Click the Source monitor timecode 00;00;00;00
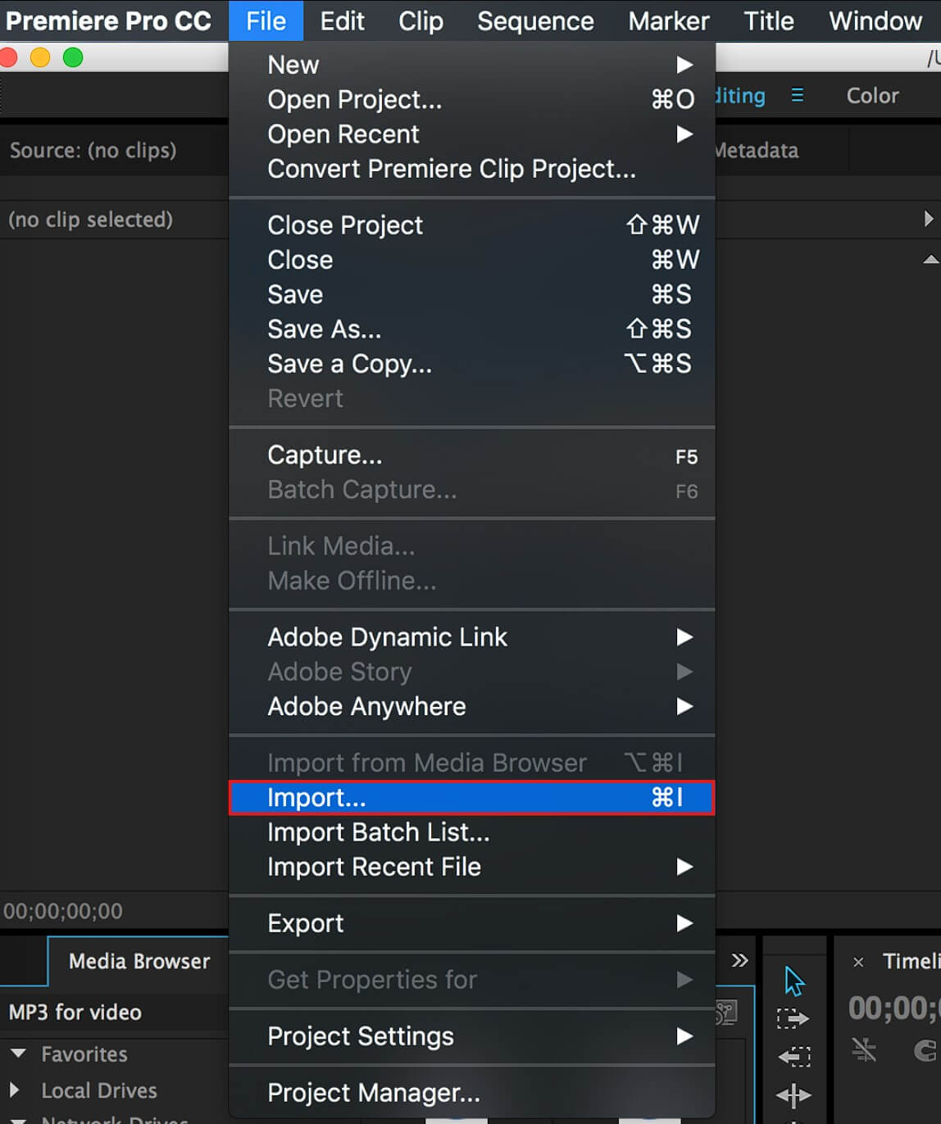Image resolution: width=941 pixels, height=1124 pixels. coord(63,911)
